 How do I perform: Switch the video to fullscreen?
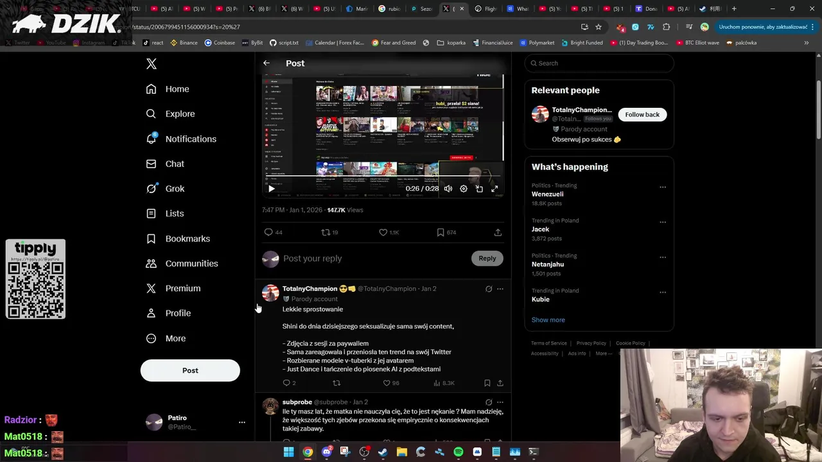pos(494,189)
